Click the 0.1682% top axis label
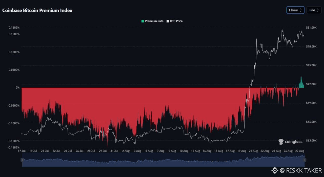The height and width of the screenshot is (177, 324). [x=14, y=28]
